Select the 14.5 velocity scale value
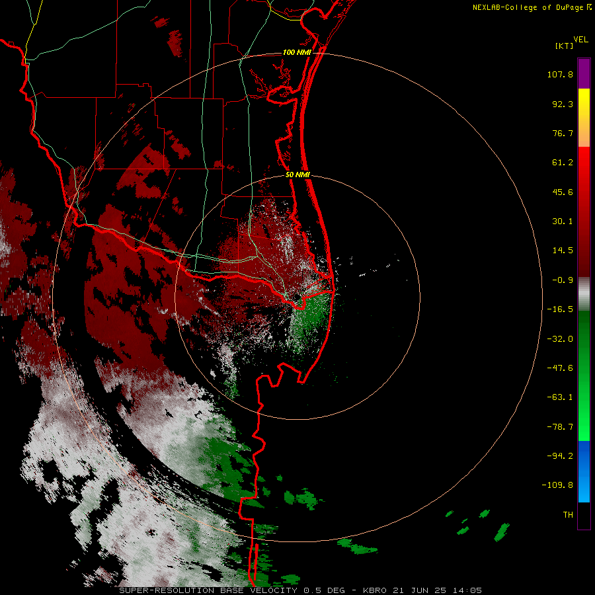This screenshot has height=595, width=595. 563,251
